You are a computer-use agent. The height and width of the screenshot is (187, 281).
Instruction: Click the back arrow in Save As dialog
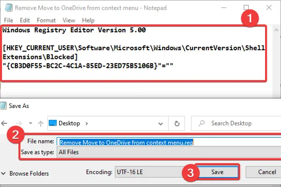[4, 123]
